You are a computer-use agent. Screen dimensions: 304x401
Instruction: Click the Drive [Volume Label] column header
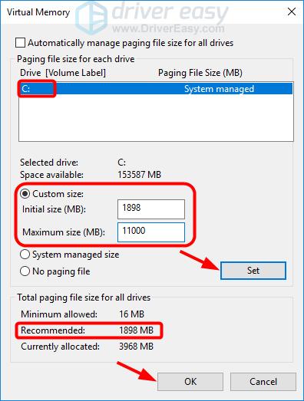(63, 73)
